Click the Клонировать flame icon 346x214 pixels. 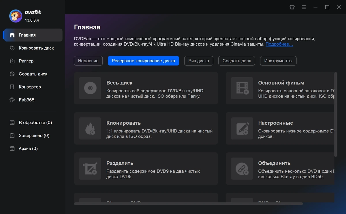click(90, 128)
